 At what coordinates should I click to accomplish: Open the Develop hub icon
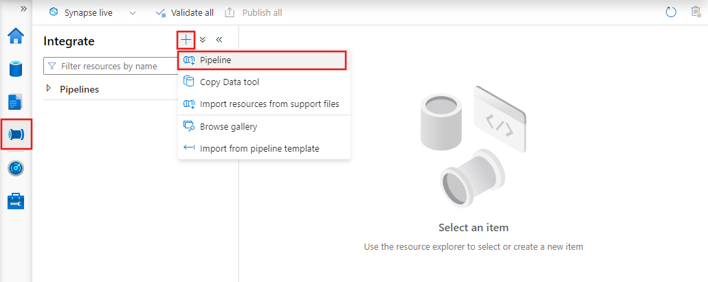[x=16, y=102]
